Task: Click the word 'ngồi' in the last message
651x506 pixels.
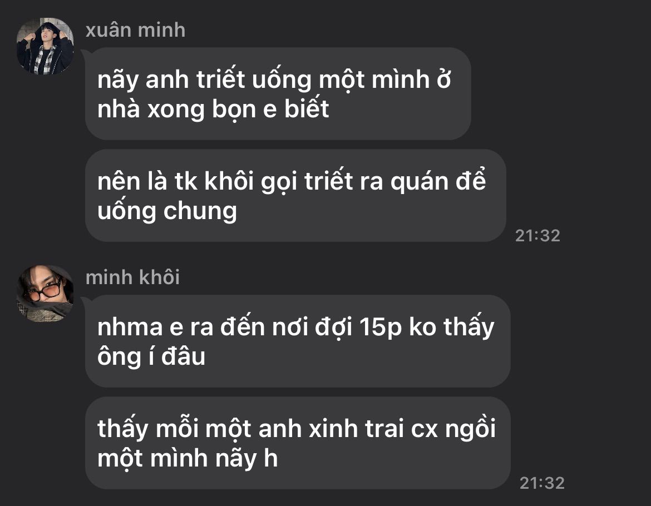Action: click(x=470, y=430)
